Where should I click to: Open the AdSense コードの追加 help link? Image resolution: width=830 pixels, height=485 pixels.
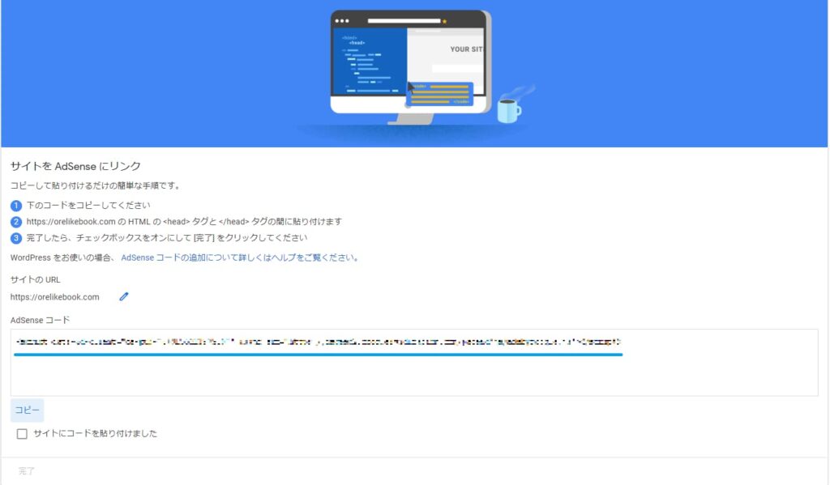point(240,257)
